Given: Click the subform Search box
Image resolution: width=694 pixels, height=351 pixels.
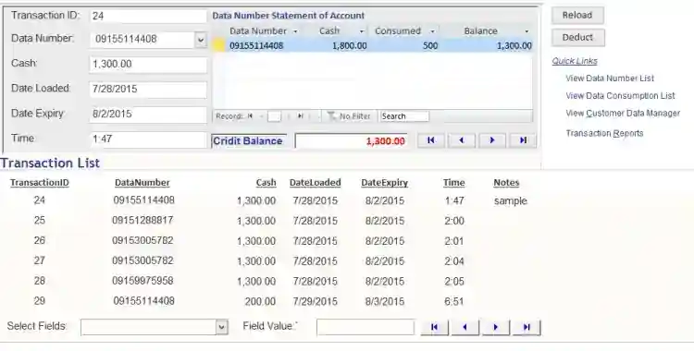Looking at the screenshot, I should coord(404,116).
